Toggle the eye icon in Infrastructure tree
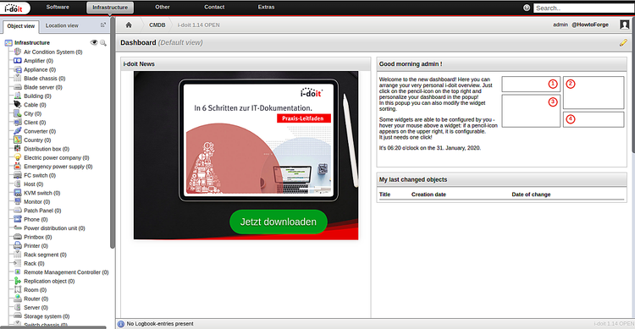Screen dimensions: 635x329 pos(94,42)
